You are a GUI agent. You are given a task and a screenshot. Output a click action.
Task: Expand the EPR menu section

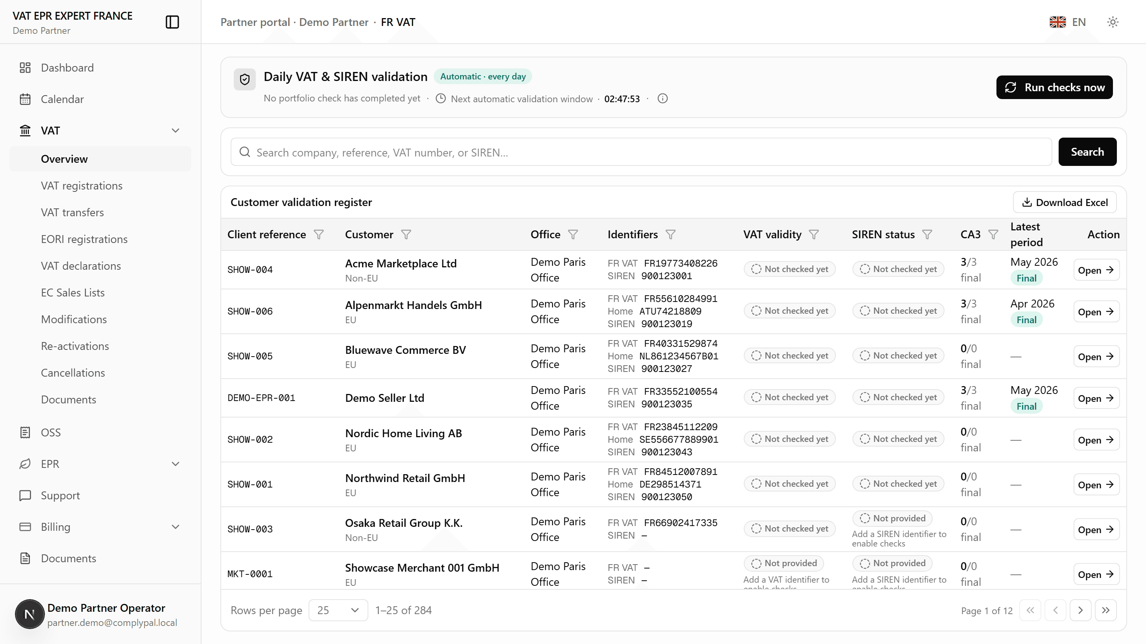tap(175, 464)
